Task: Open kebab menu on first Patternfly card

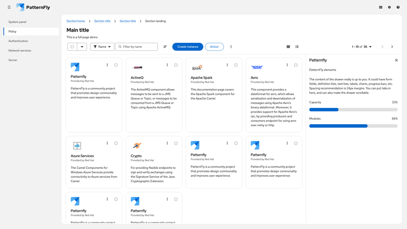Action: pos(107,65)
